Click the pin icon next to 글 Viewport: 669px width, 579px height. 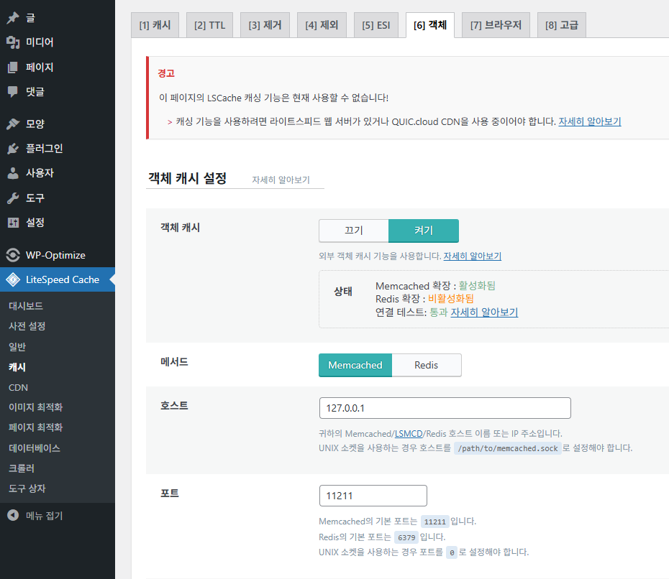point(13,18)
